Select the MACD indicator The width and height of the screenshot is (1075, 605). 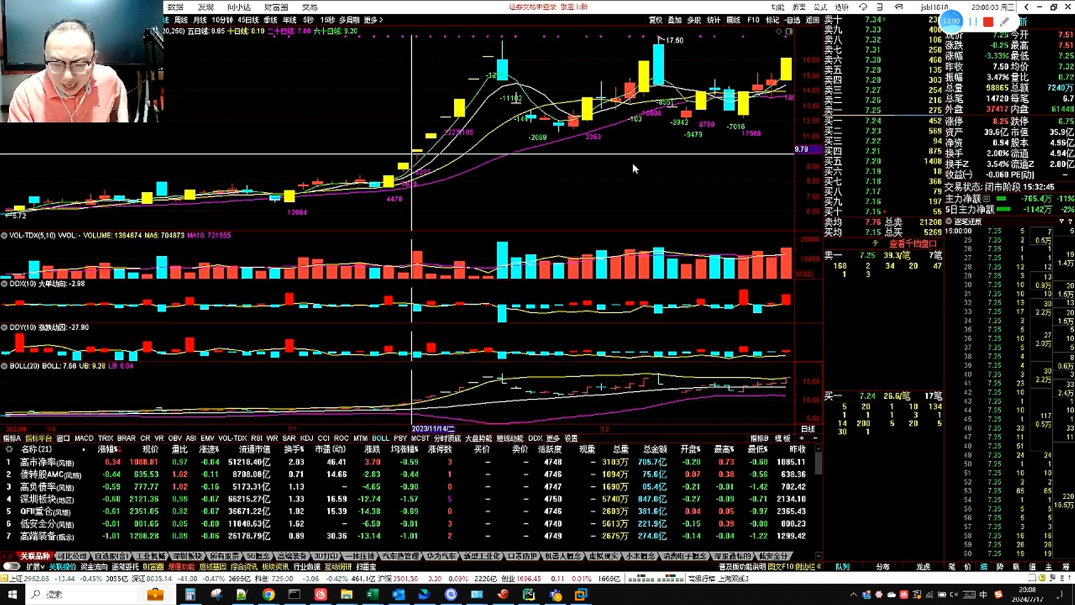84,438
